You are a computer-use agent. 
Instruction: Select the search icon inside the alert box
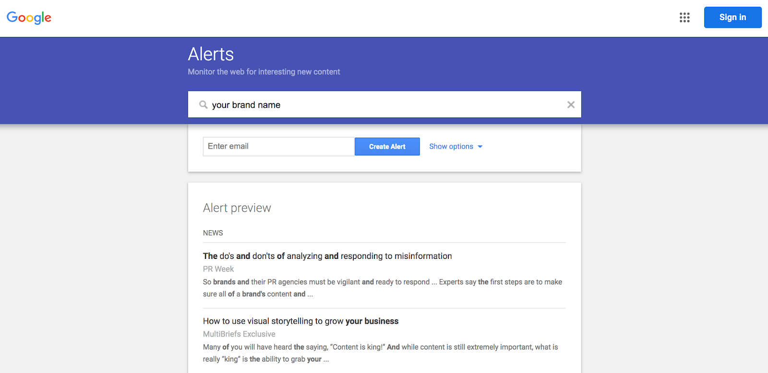(x=203, y=104)
